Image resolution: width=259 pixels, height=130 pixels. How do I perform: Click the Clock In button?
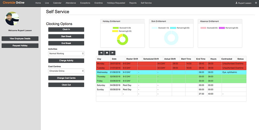pyautogui.click(x=66, y=29)
